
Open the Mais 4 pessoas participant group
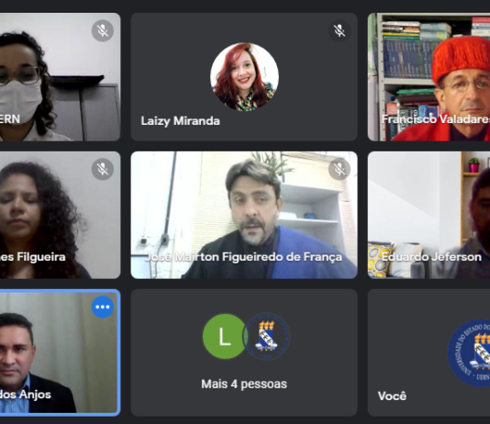coord(244,352)
